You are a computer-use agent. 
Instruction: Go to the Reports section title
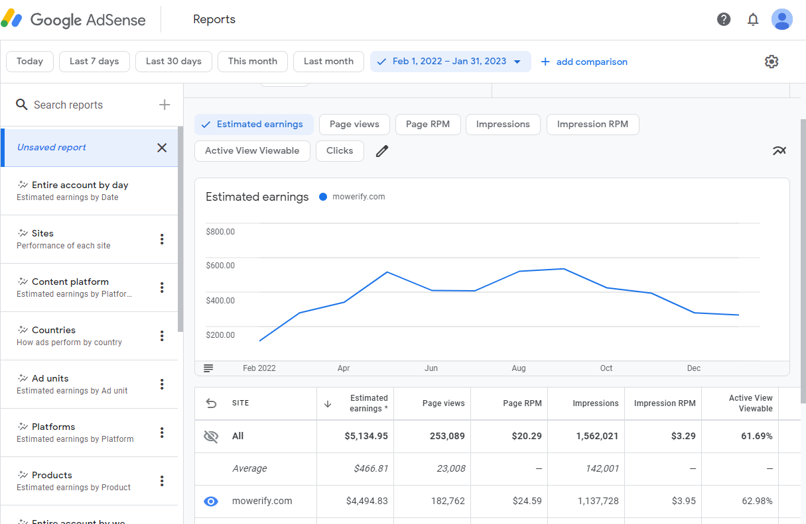[x=214, y=19]
